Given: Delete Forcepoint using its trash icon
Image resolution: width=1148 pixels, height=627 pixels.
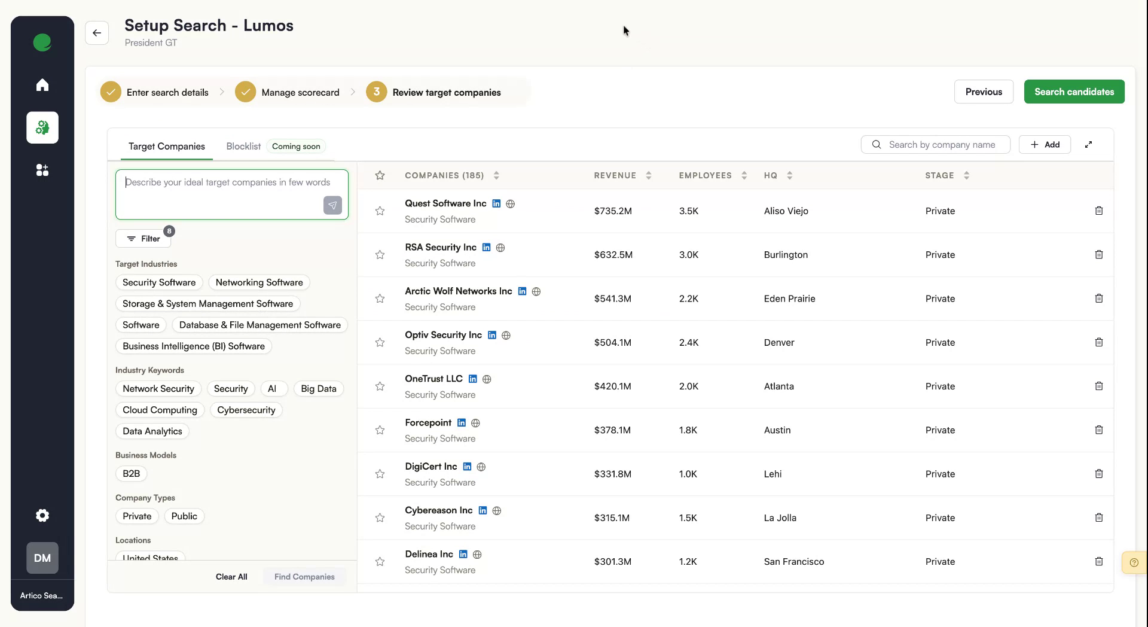Looking at the screenshot, I should [1099, 430].
